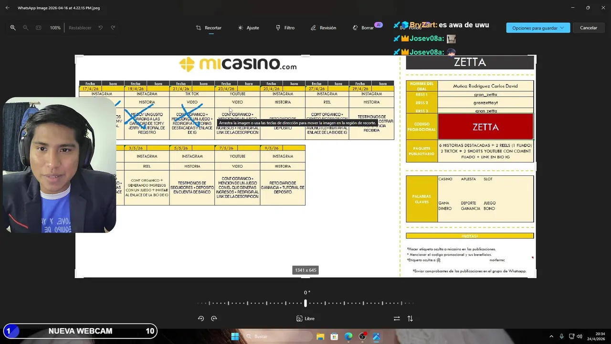Click the straighten angle slider handle
The image size is (611, 344).
[x=305, y=303]
